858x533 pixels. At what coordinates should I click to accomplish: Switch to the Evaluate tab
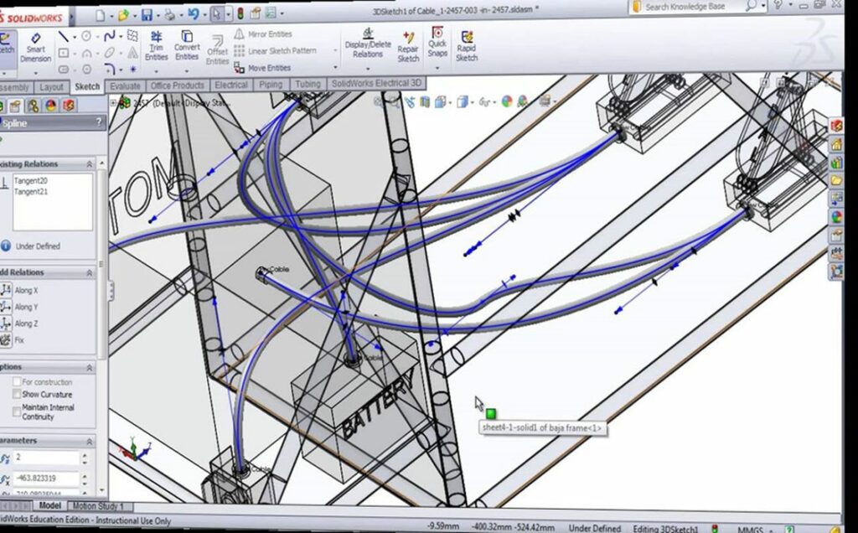(x=125, y=85)
